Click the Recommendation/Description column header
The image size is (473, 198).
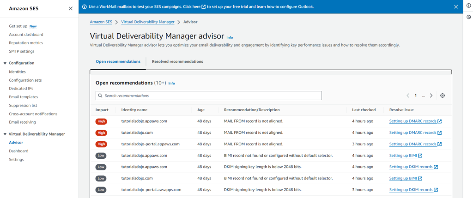coord(252,110)
